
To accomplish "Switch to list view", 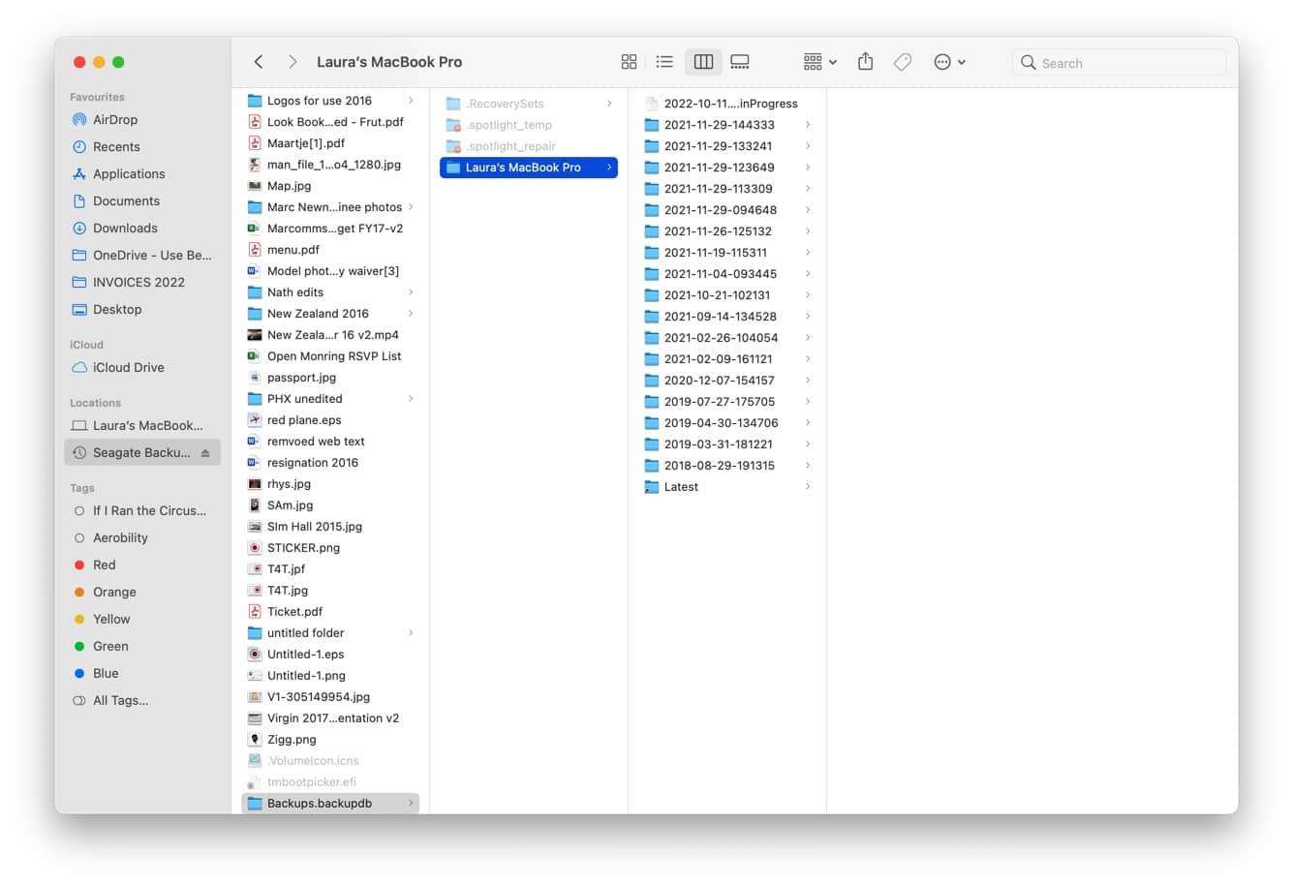I will pyautogui.click(x=664, y=61).
